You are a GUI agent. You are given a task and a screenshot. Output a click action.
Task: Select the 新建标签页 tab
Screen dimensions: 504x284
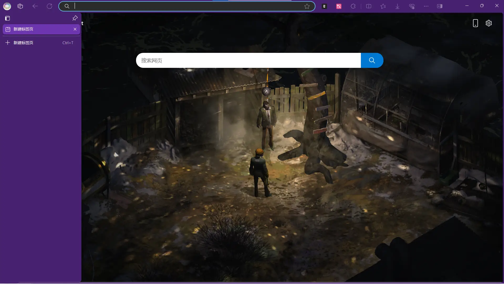(x=41, y=29)
